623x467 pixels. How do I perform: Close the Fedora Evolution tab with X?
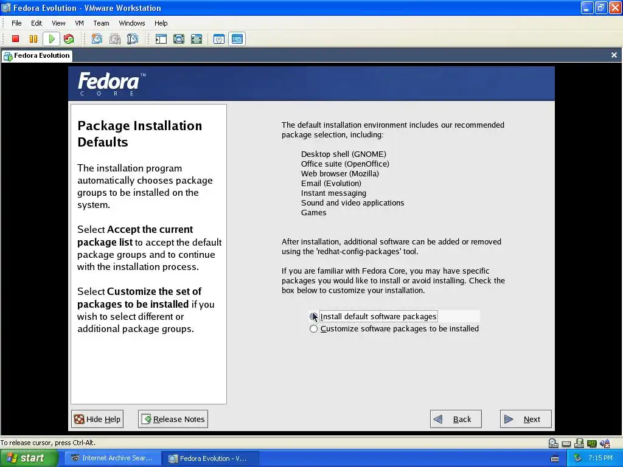click(x=614, y=55)
